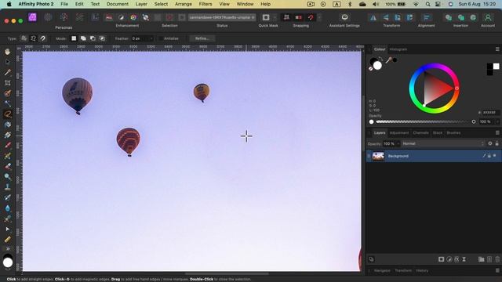Choose Freehand lasso type
The width and height of the screenshot is (502, 282).
[24, 38]
